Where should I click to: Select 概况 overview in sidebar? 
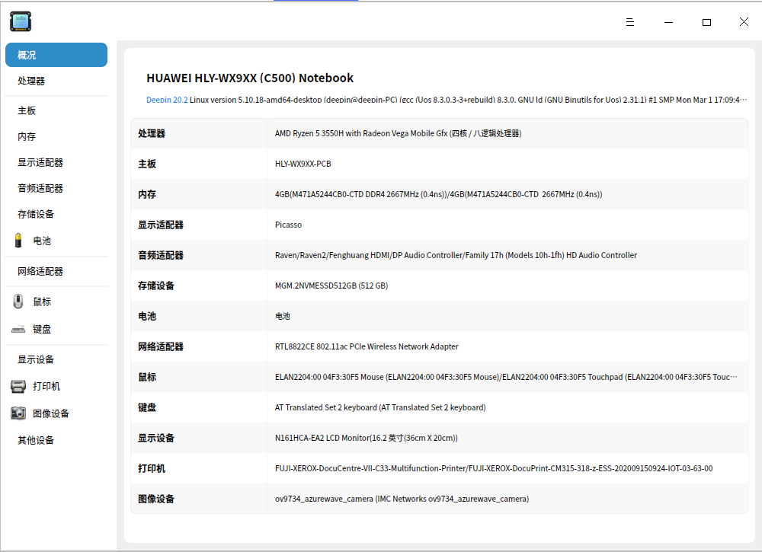coord(56,55)
